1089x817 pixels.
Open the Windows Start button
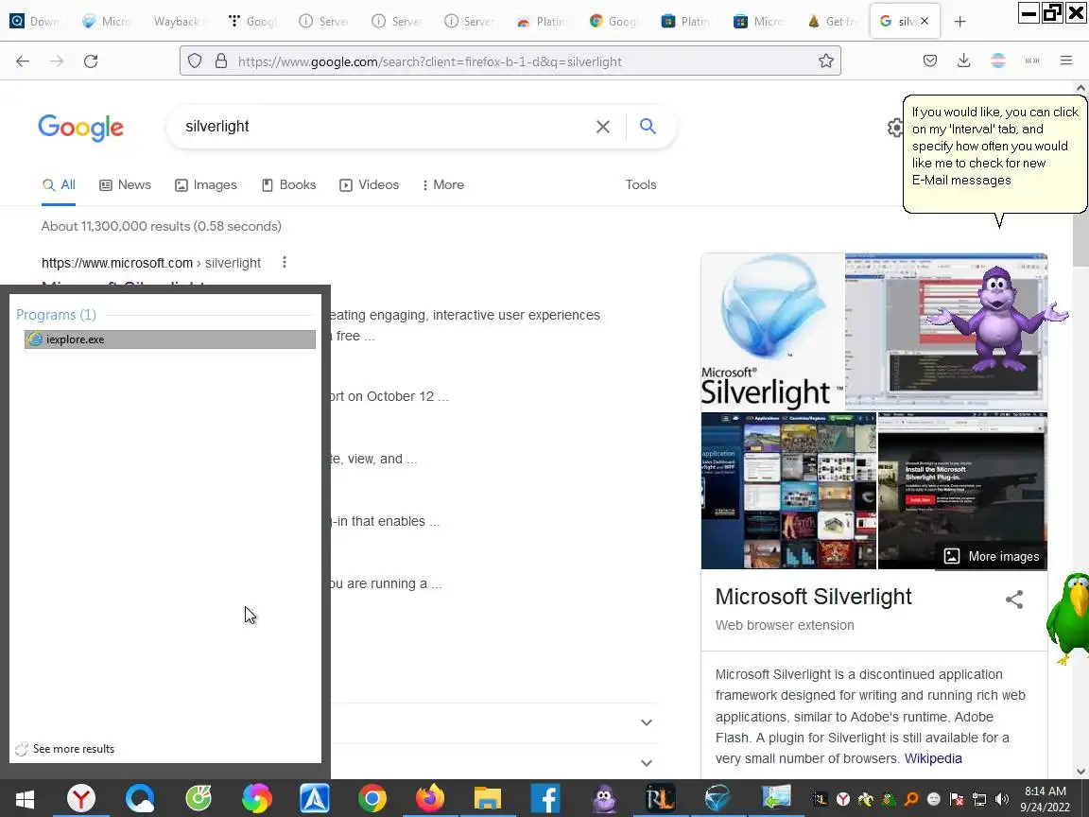(x=25, y=799)
